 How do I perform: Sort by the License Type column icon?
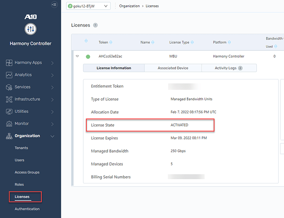[192, 42]
